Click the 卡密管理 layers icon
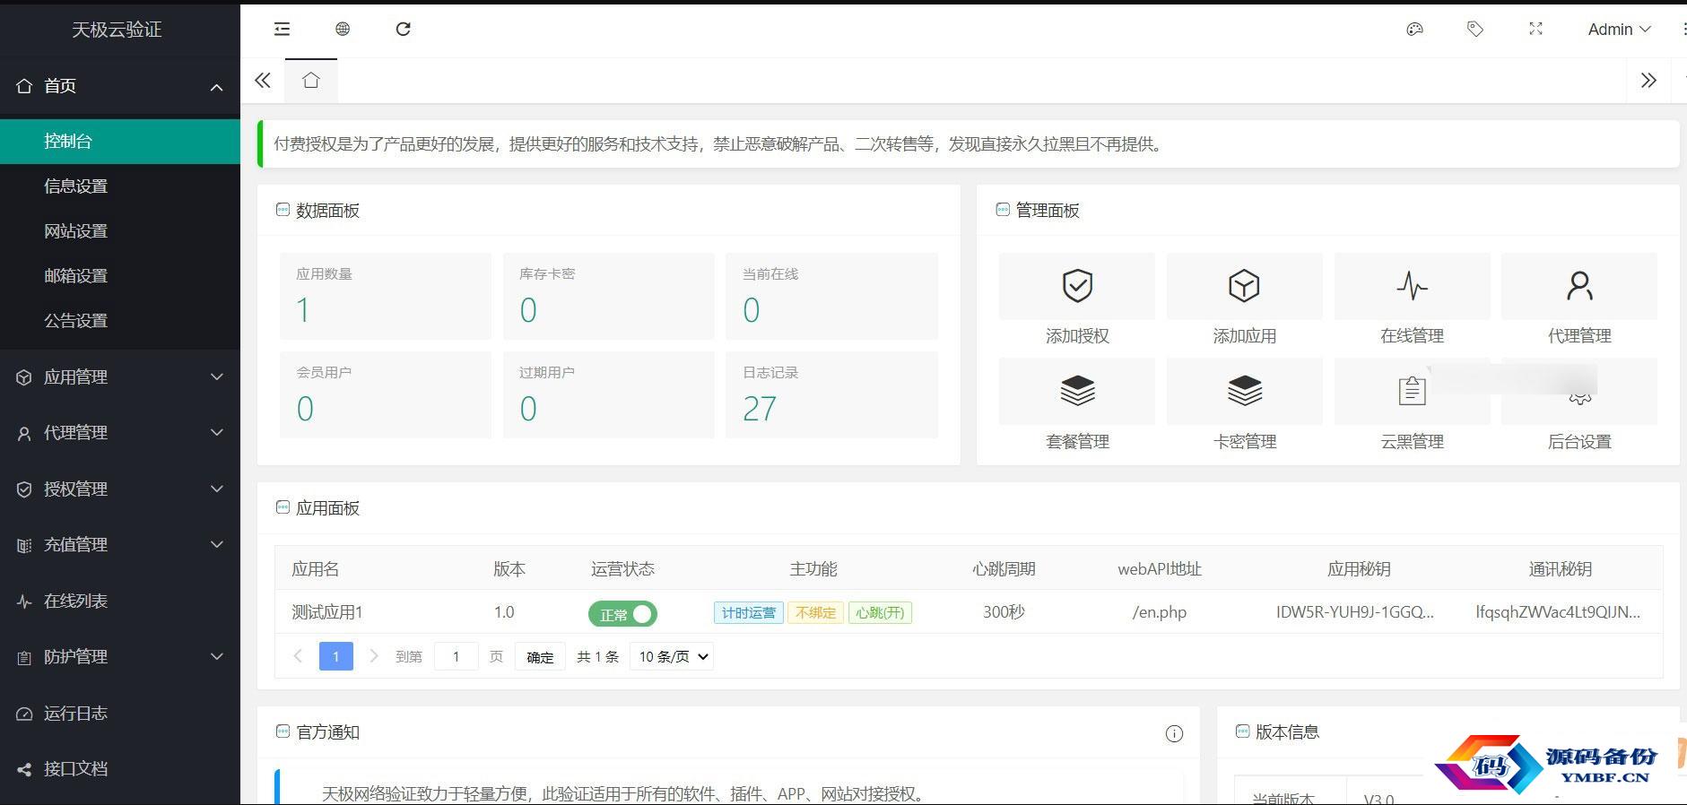 click(x=1244, y=391)
